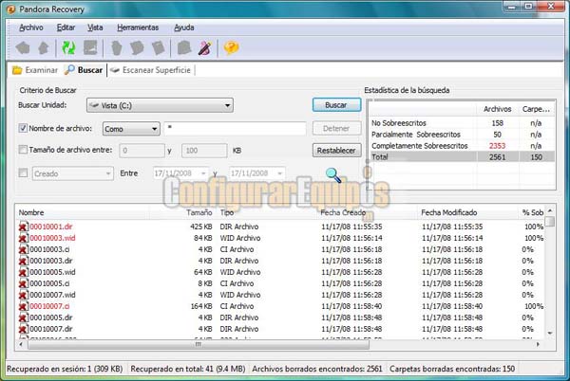Click the Parcialmente Sobreescritos statistics row

(x=462, y=135)
